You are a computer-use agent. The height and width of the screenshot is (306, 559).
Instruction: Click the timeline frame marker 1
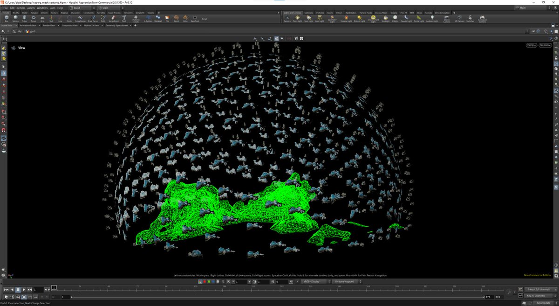54,287
